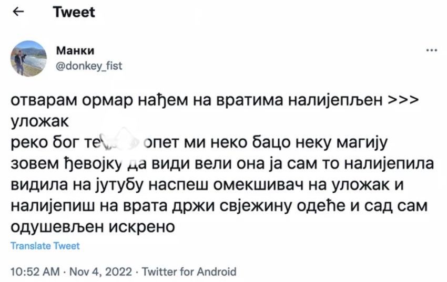
Task: Click the 10:52 AM timestamp
Action: coord(32,271)
